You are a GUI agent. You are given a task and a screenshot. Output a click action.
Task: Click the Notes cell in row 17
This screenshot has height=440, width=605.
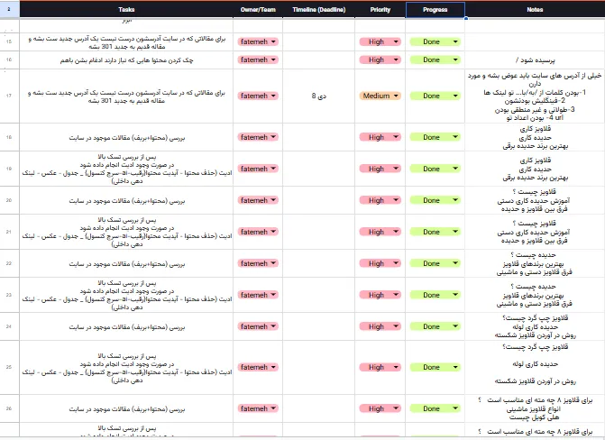coord(535,96)
